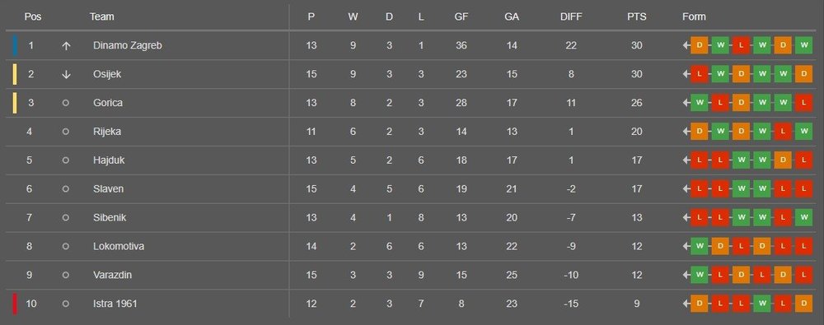Click Dinamo Zagreb's form back arrow

686,46
